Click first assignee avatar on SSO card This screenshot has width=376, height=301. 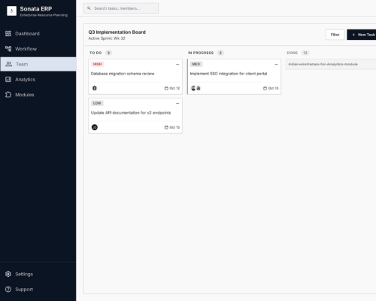click(x=193, y=88)
